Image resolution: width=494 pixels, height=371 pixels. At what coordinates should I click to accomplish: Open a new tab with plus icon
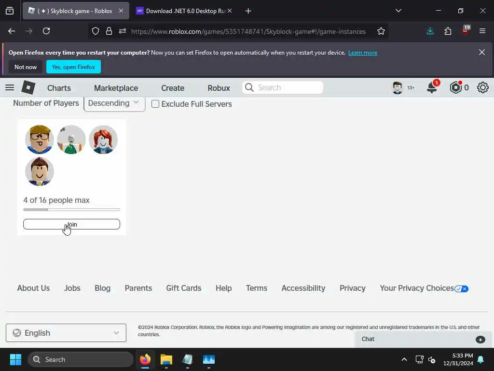coord(248,11)
